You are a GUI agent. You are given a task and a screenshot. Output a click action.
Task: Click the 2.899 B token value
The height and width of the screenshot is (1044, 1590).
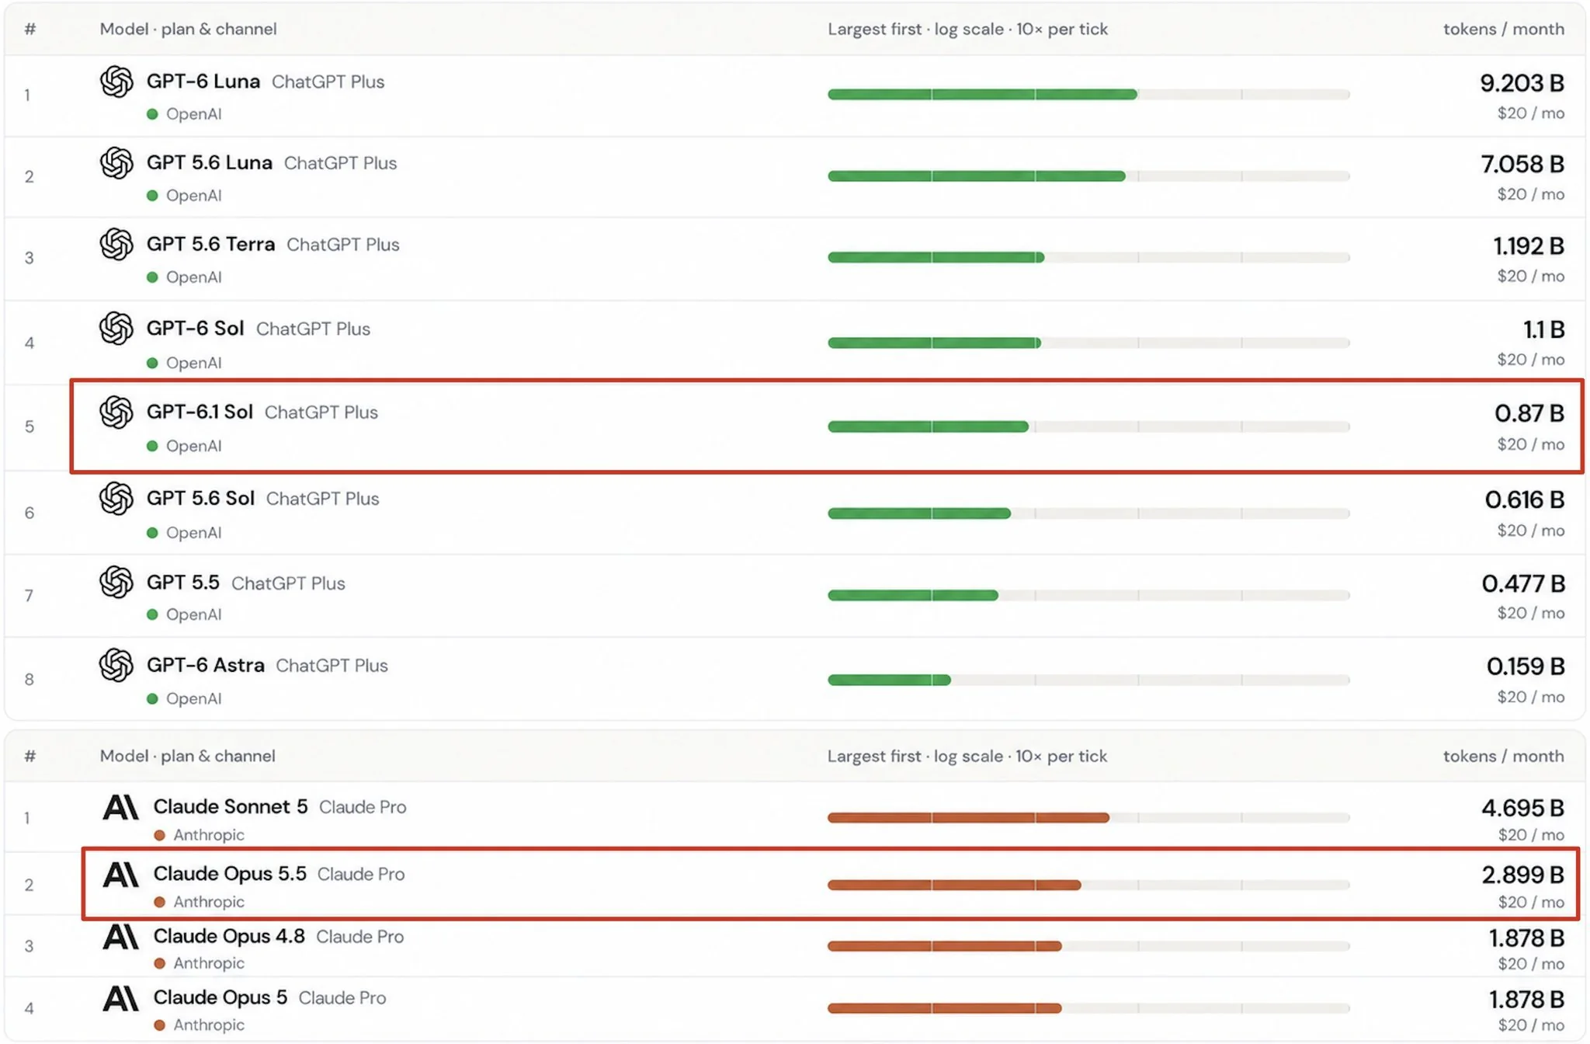[x=1522, y=875]
